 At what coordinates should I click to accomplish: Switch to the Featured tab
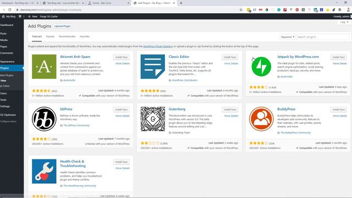click(x=37, y=36)
